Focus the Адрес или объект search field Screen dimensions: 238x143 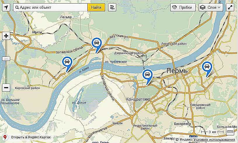coord(51,7)
